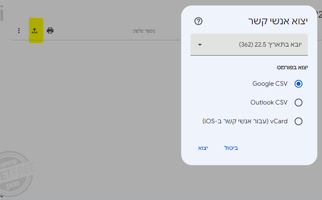Image resolution: width=322 pixels, height=200 pixels.
Task: Click the 'מספר טלפון' column header
Action: pos(144,31)
